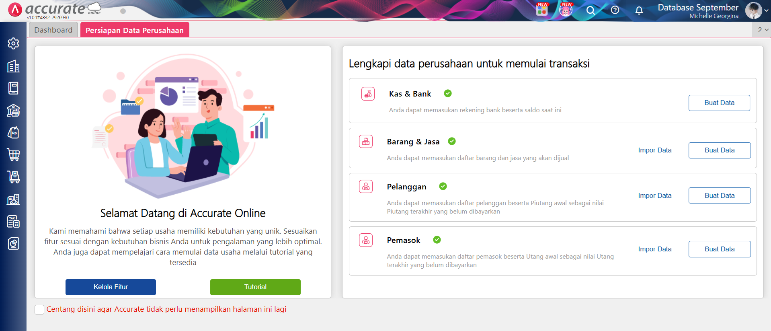This screenshot has width=771, height=331.
Task: Expand the user profile dropdown arrow
Action: pyautogui.click(x=766, y=11)
